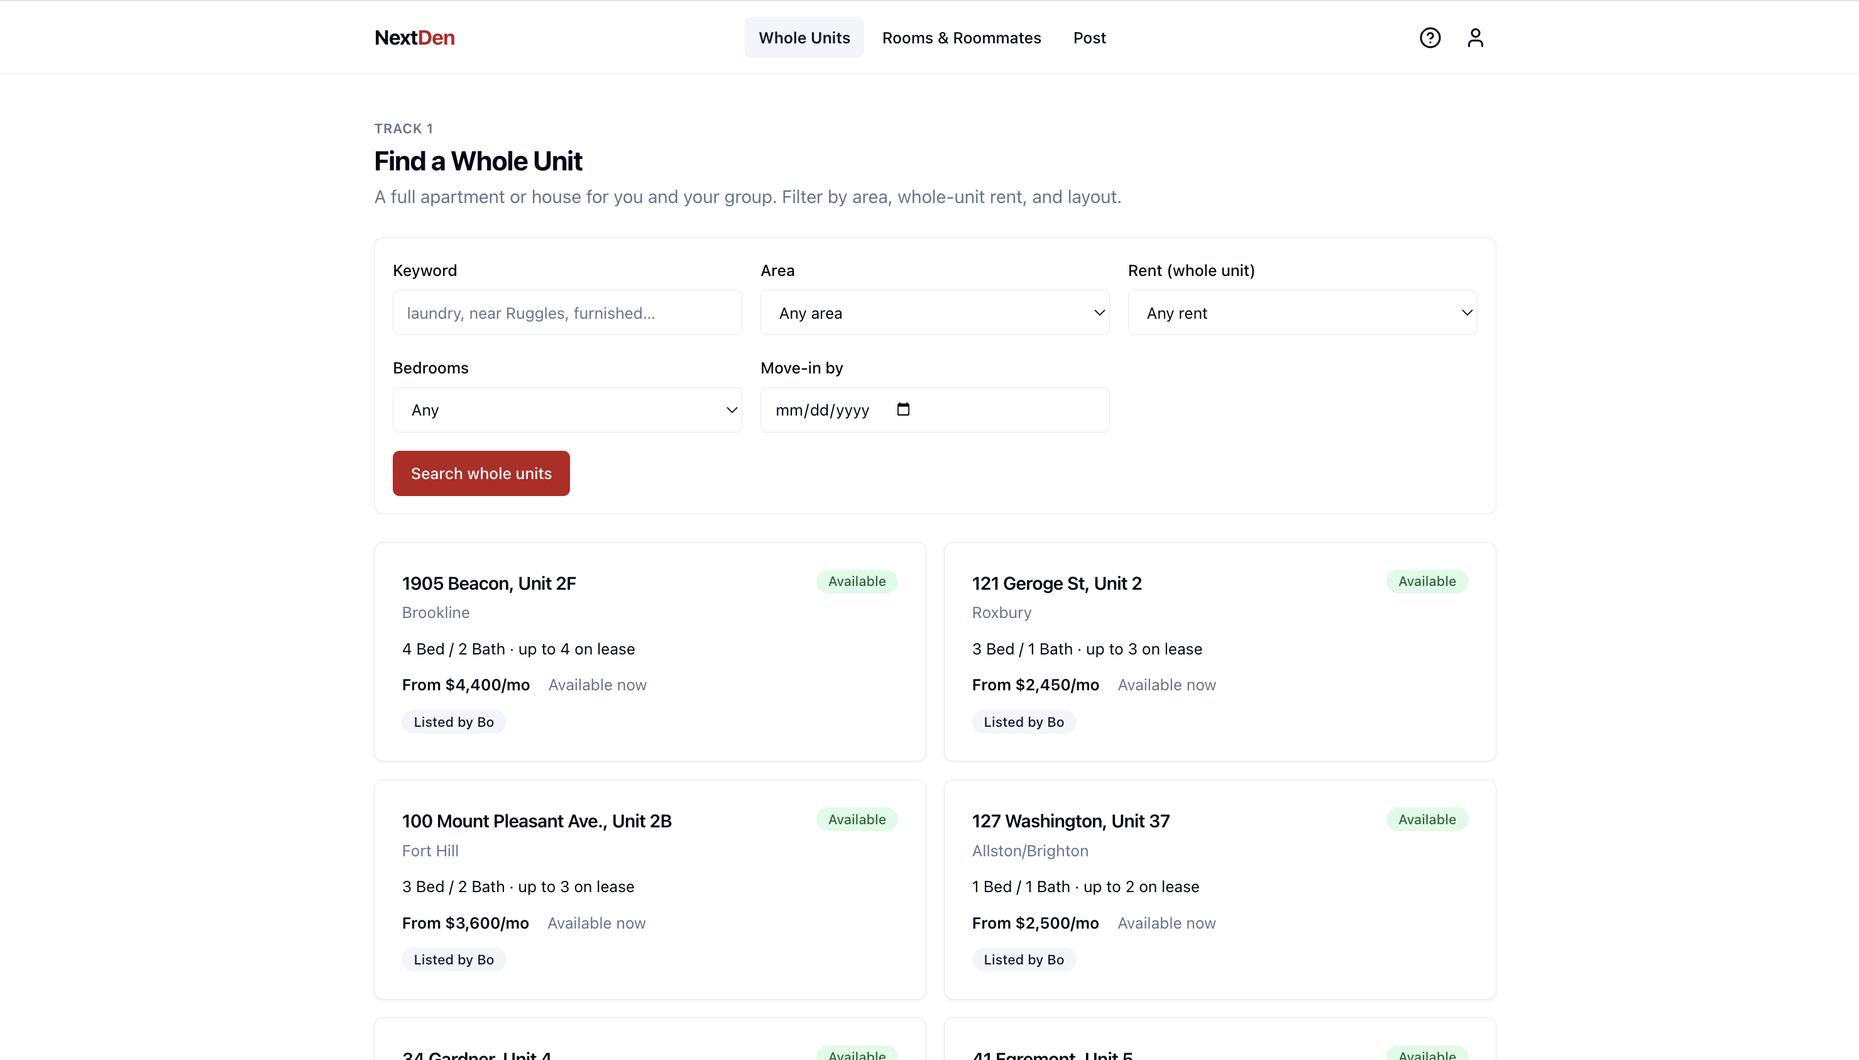Viewport: 1859px width, 1060px height.
Task: Click Search whole units button
Action: tap(481, 473)
